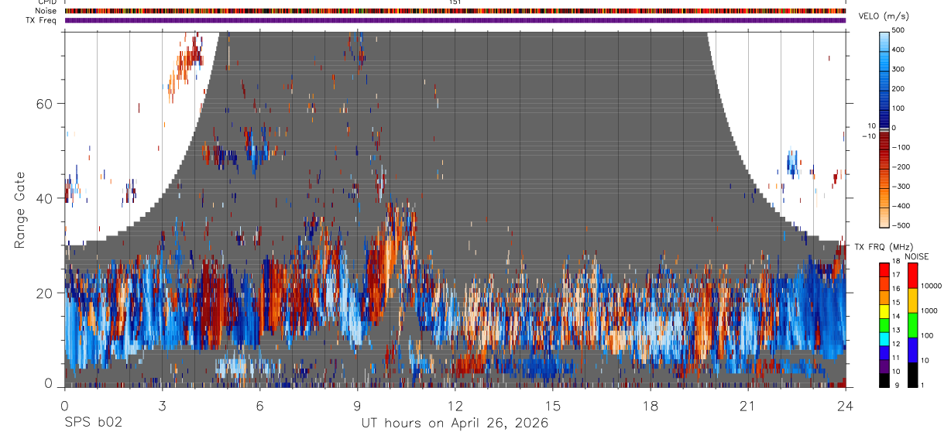Pick yellow swatch in NOISE colorbar
The image size is (951, 439).
point(912,300)
